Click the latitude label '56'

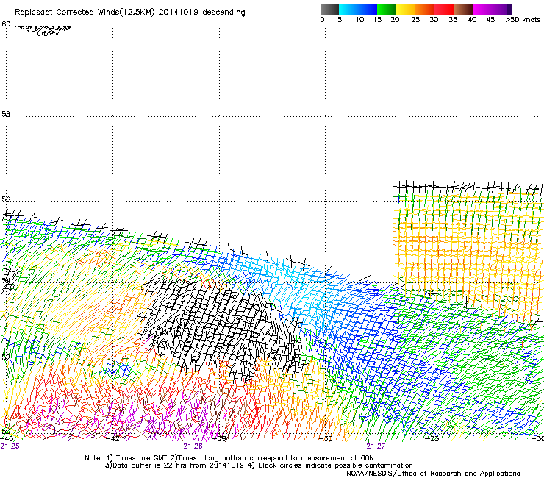6,199
